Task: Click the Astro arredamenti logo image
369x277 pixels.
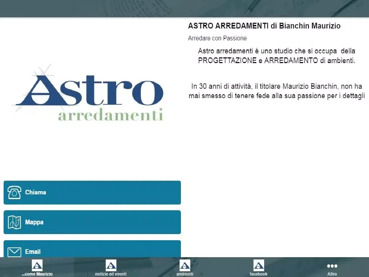Action: pyautogui.click(x=88, y=93)
